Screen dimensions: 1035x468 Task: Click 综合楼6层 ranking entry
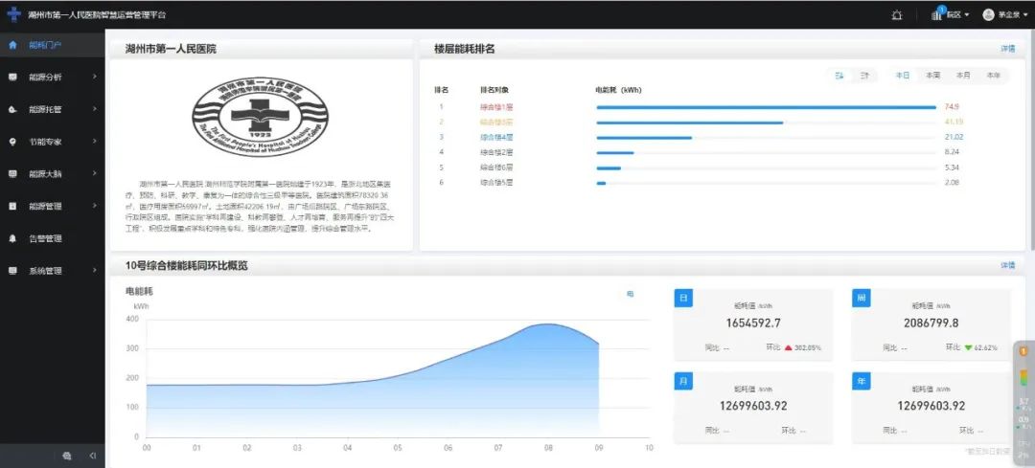[496, 167]
